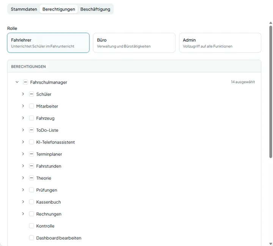Toggle the Fahrstunden checkbox
The width and height of the screenshot is (273, 246).
point(31,166)
